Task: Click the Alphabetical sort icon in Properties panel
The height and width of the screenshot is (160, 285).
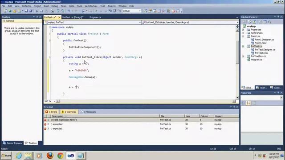Action: click(248, 103)
